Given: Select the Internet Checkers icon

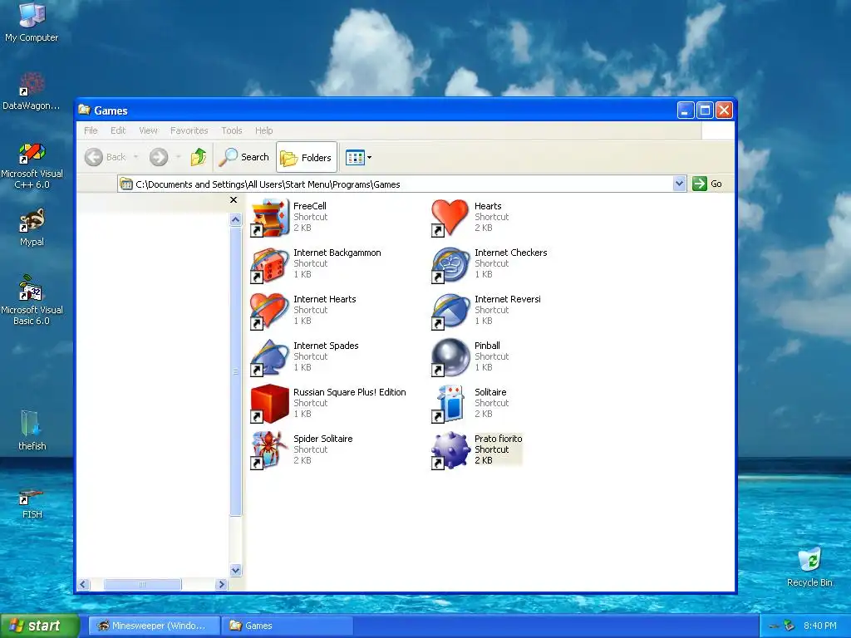Looking at the screenshot, I should (450, 264).
